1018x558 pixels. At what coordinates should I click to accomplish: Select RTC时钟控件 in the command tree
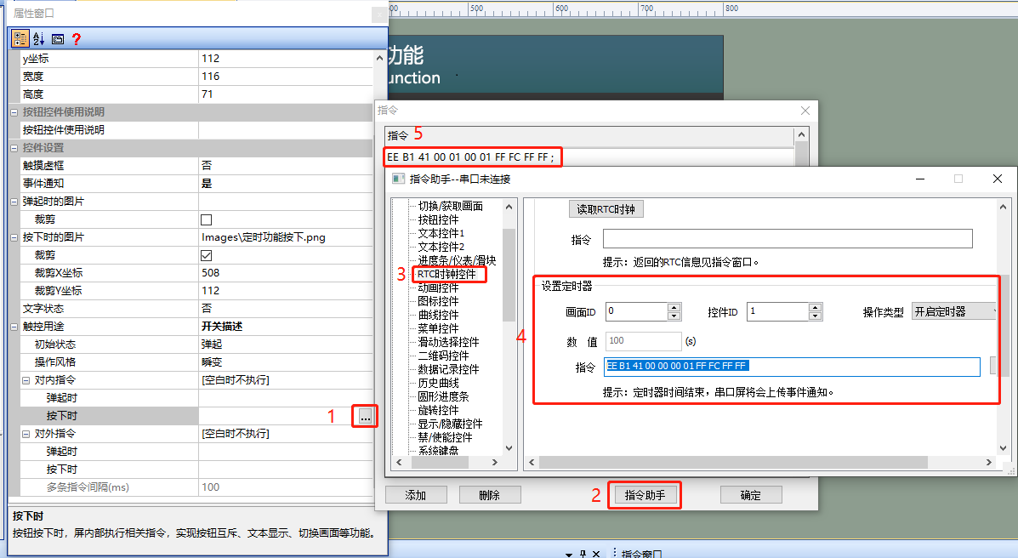[x=446, y=274]
